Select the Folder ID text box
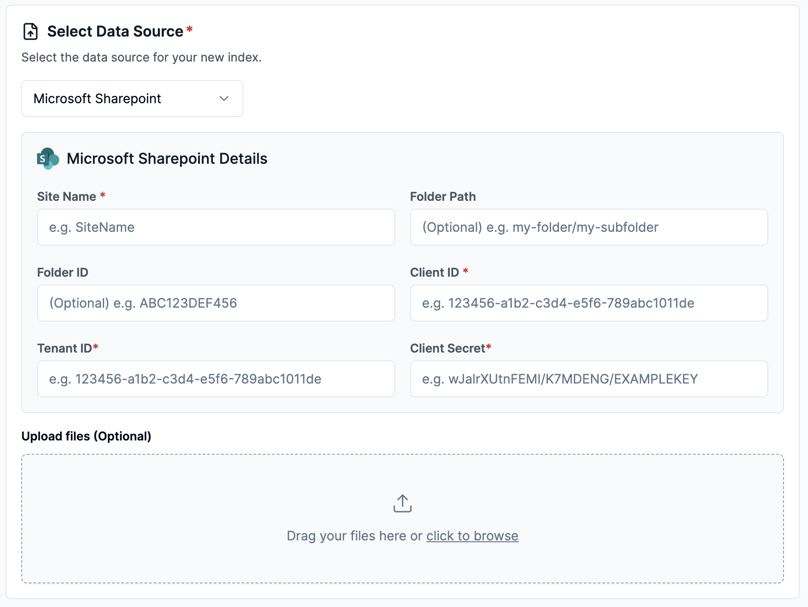The width and height of the screenshot is (808, 607). (216, 303)
